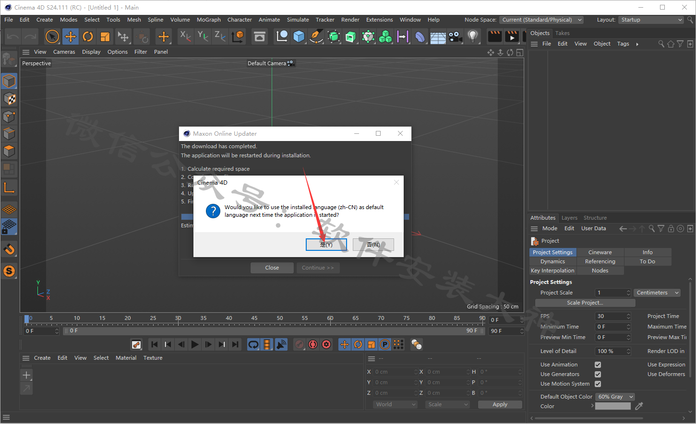696x424 pixels.
Task: Toggle the Workplane lock icon
Action: click(x=9, y=226)
